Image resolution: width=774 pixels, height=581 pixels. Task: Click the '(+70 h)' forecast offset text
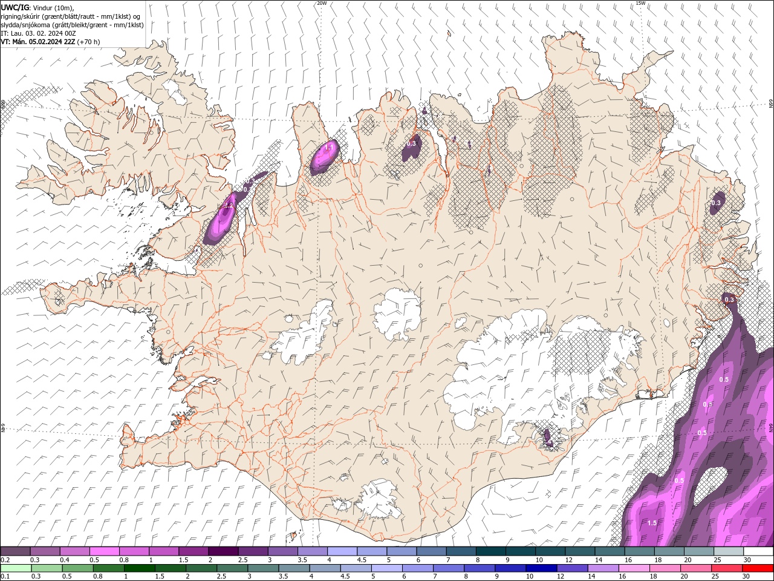[89, 42]
